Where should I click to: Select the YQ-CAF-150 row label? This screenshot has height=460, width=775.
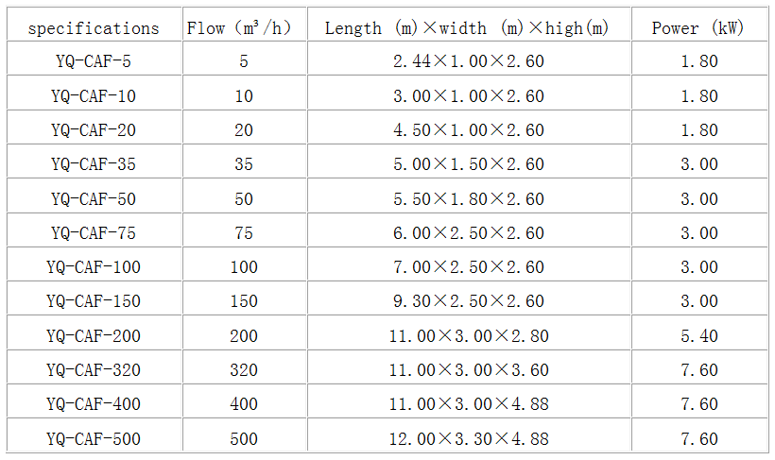point(94,301)
